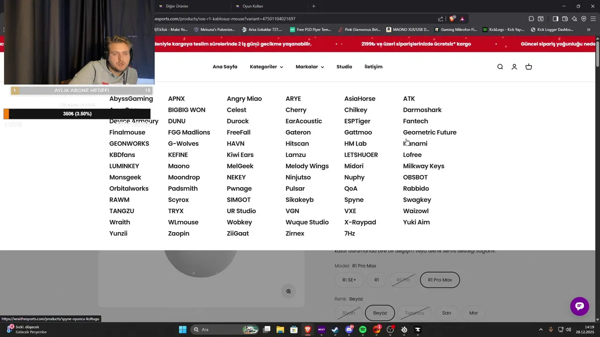Click the browser address bar URL

(225, 19)
